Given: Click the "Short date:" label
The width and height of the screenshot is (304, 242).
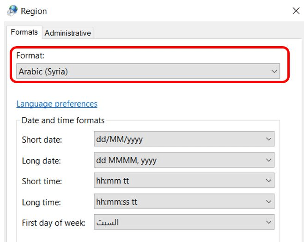Looking at the screenshot, I should (x=41, y=139).
